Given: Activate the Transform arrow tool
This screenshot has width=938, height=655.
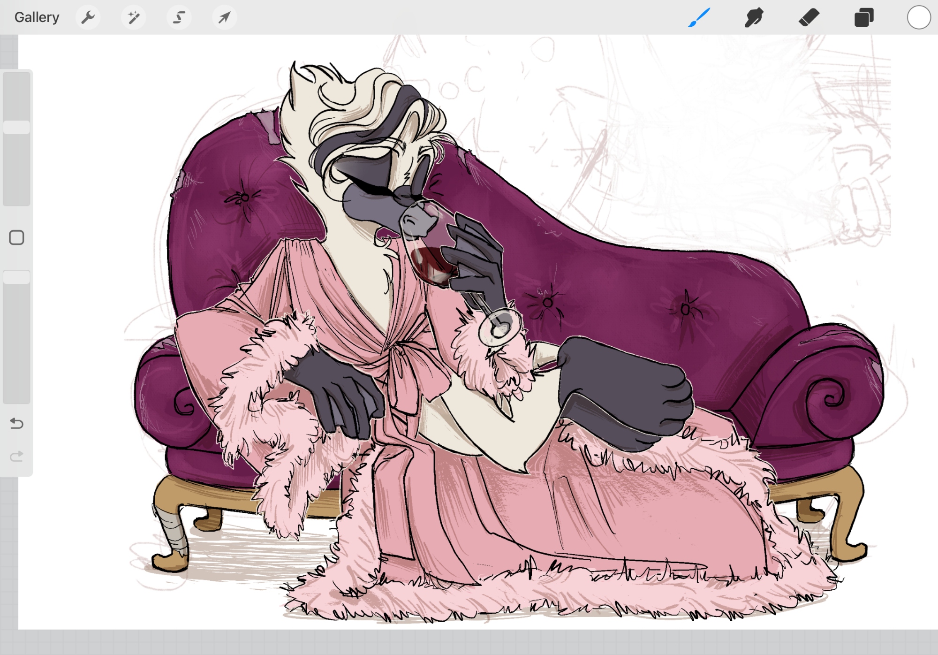Looking at the screenshot, I should click(224, 17).
